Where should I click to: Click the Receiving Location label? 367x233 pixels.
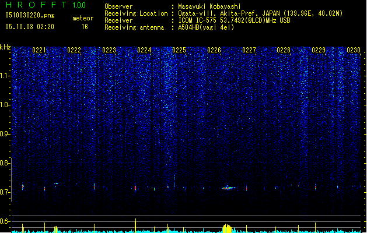[136, 13]
